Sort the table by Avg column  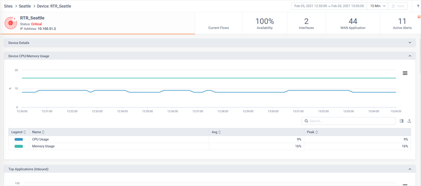[216, 132]
